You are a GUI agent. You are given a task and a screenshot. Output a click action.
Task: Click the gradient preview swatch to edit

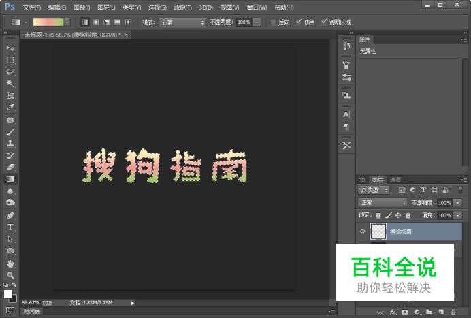coord(48,22)
